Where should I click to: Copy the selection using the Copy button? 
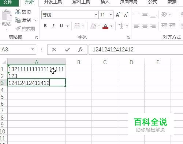(x=23, y=20)
